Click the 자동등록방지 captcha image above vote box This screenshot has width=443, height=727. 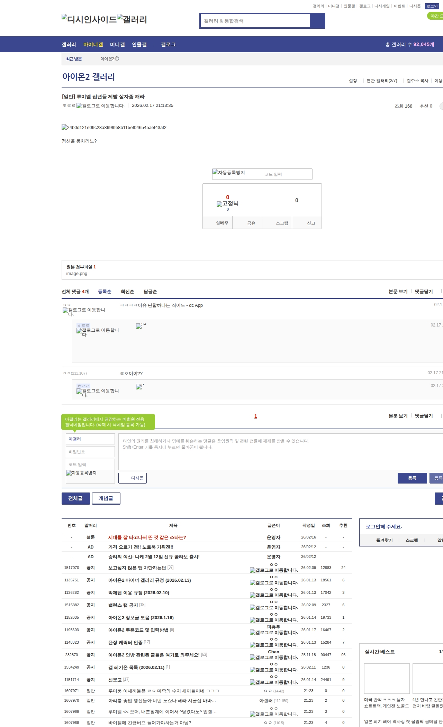(x=229, y=173)
